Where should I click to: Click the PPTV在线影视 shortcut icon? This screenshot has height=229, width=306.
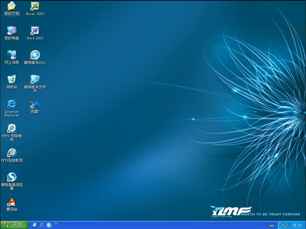[12, 155]
